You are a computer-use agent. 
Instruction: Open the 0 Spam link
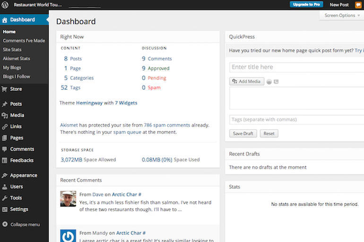coord(151,88)
